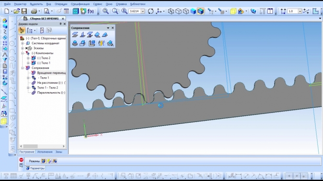Select the first mate icon in Сопряжения panel
This screenshot has height=181, width=323.
point(75,35)
